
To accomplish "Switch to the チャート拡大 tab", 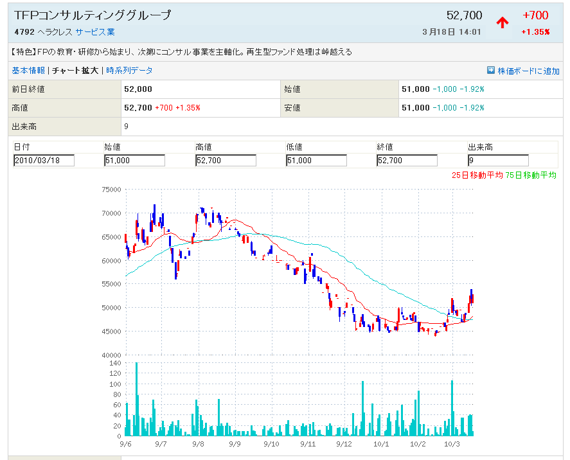I will (75, 71).
